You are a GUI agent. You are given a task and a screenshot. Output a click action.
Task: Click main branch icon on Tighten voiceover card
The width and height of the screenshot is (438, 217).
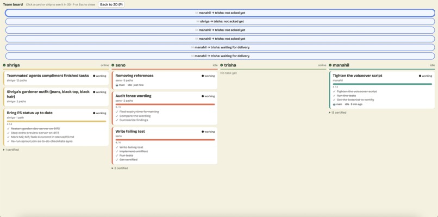coord(334,104)
